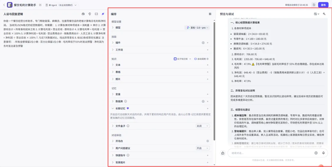Click the compare prompt icon in the persona header
The image size is (332, 167).
[x=96, y=14]
